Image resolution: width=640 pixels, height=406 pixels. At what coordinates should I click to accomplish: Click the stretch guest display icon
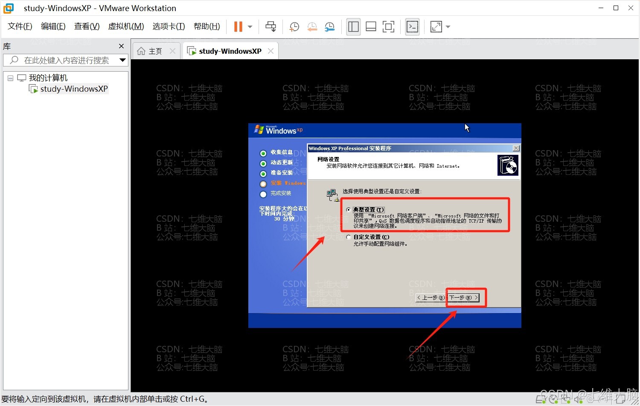436,26
